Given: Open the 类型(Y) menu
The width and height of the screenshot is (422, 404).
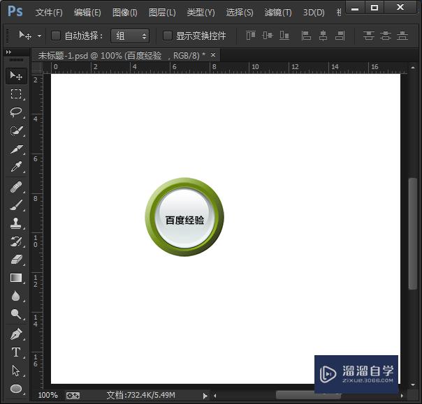Looking at the screenshot, I should click(x=201, y=13).
